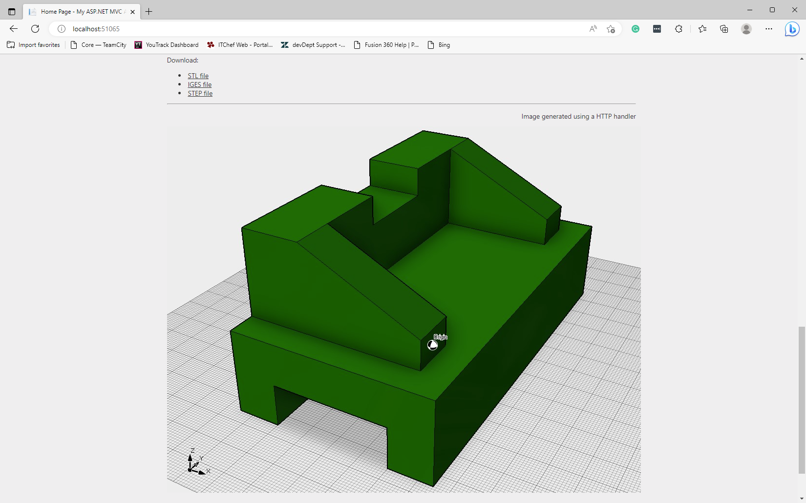806x503 pixels.
Task: Open the YouTrack Dashboard bookmark
Action: [166, 44]
